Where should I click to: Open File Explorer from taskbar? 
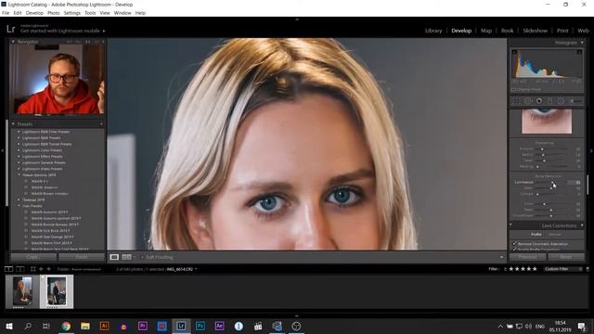[x=85, y=326]
